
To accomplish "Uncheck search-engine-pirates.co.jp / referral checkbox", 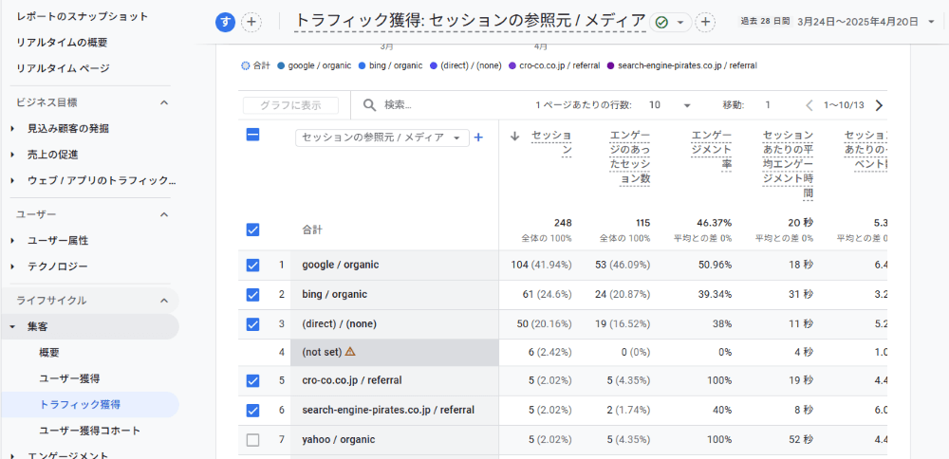I will 253,411.
